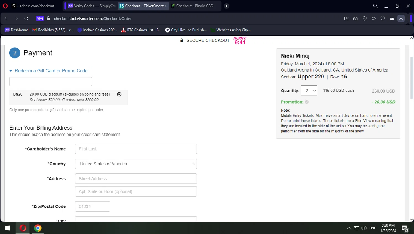Take a snapshot with camera icon
This screenshot has height=234, width=414.
(355, 19)
